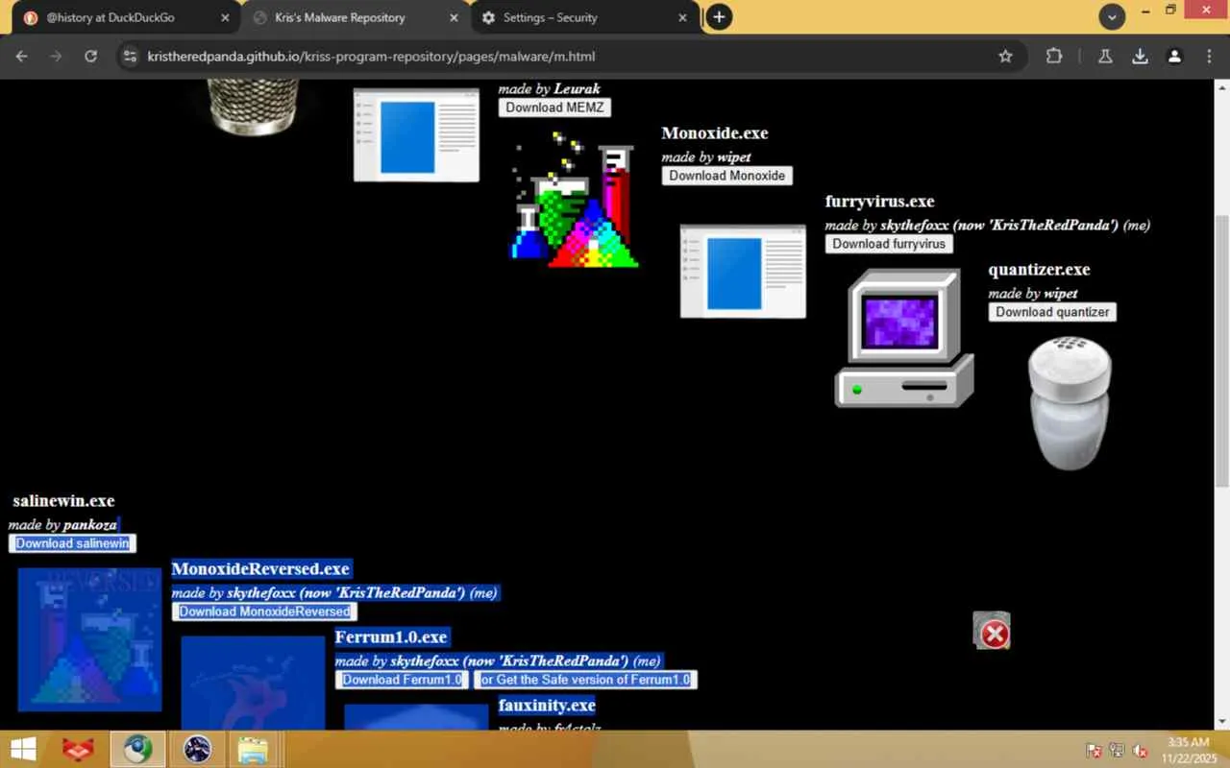Screen dimensions: 1230x768
Task: Bookmark this page with the star icon
Action: point(1005,57)
